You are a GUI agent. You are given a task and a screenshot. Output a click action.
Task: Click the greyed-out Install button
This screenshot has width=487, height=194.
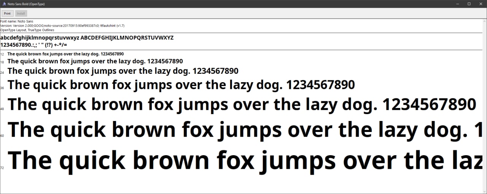21,13
